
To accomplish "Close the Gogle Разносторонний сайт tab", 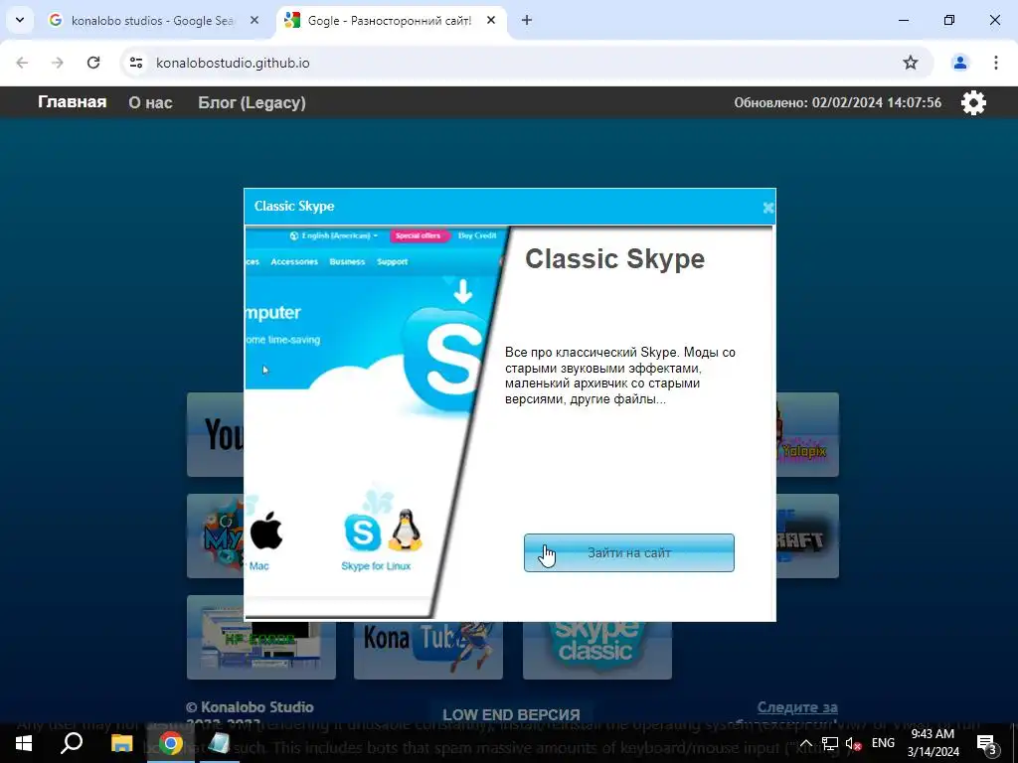I will point(491,21).
